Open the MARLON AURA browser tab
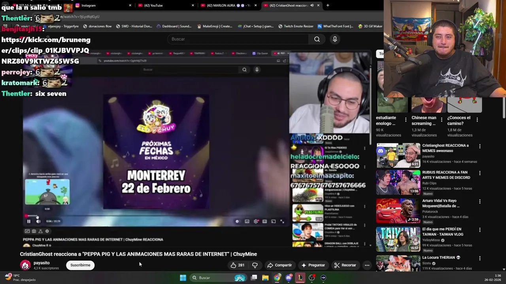Screen dimensions: 506x284 (x=228, y=6)
